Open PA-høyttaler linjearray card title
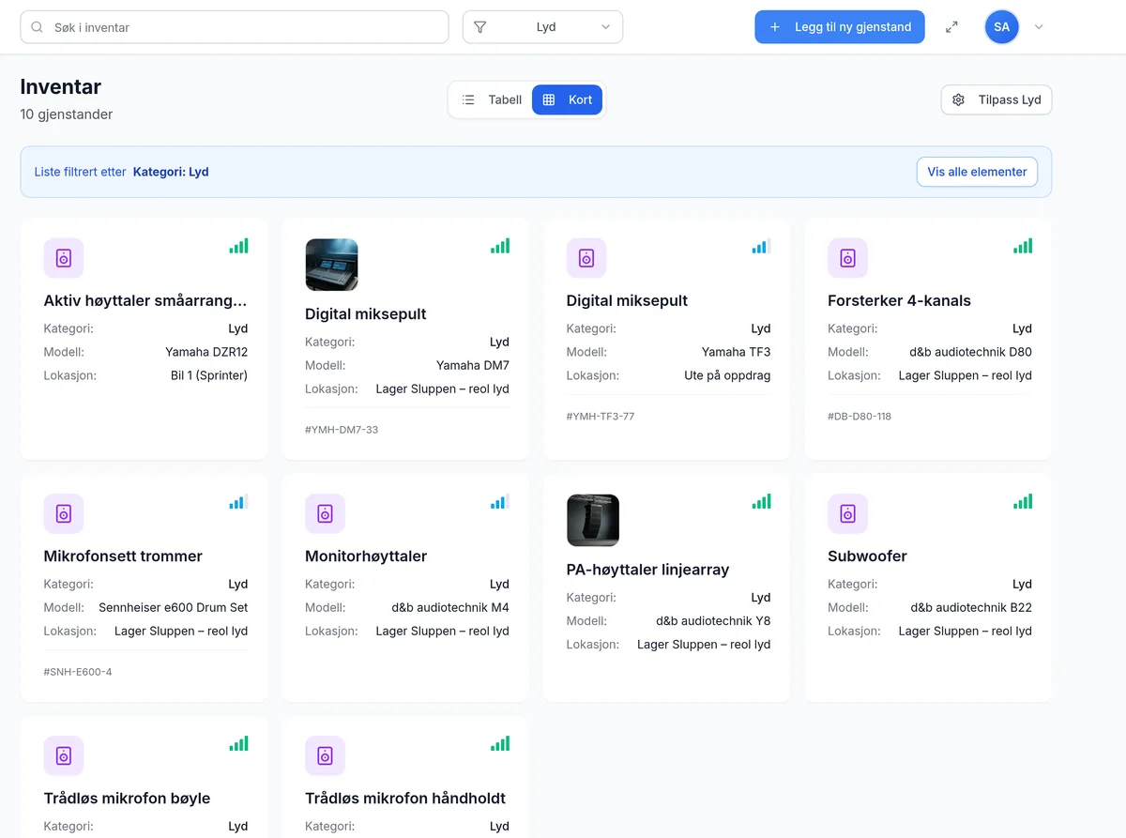The image size is (1126, 838). pyautogui.click(x=647, y=569)
